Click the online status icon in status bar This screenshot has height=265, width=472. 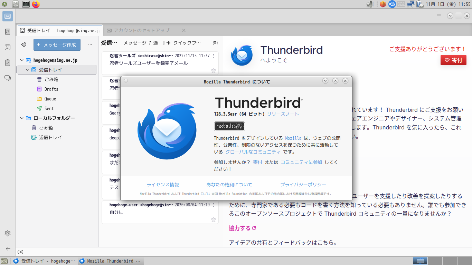pos(20,252)
